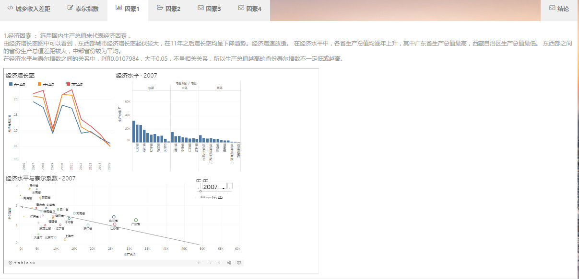Switch to the 因素2 tab
579x279 pixels.
tap(168, 9)
